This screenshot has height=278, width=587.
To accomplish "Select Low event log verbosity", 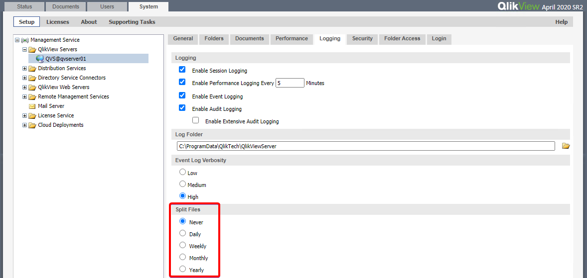I will click(183, 172).
